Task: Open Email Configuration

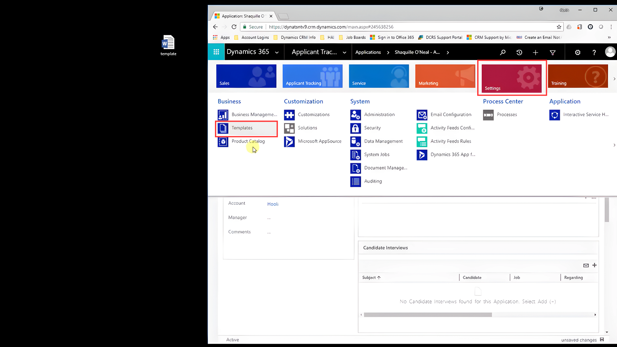Action: tap(444, 115)
